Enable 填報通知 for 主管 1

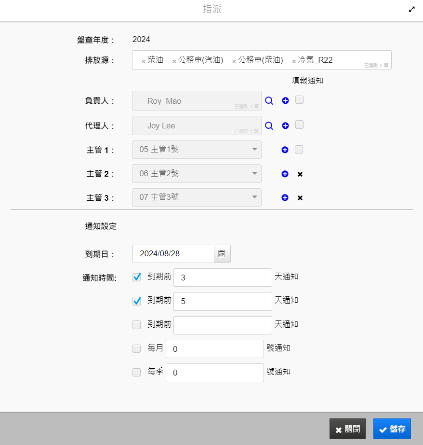[x=299, y=149]
